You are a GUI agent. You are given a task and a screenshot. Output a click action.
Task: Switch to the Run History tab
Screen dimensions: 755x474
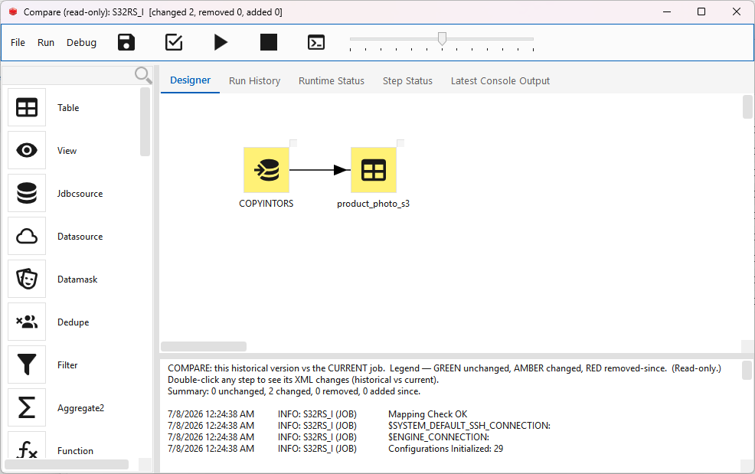coord(254,81)
